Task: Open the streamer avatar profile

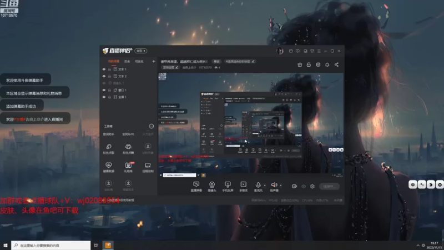Action: point(280,51)
